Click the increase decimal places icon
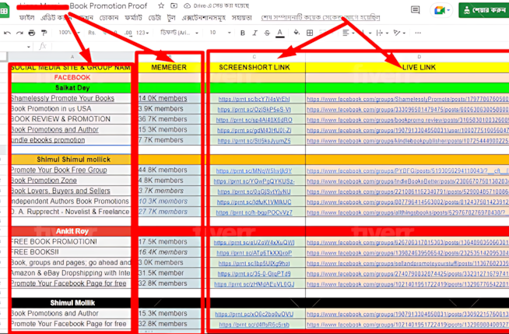Image resolution: width=509 pixels, height=334 pixels. point(127,33)
